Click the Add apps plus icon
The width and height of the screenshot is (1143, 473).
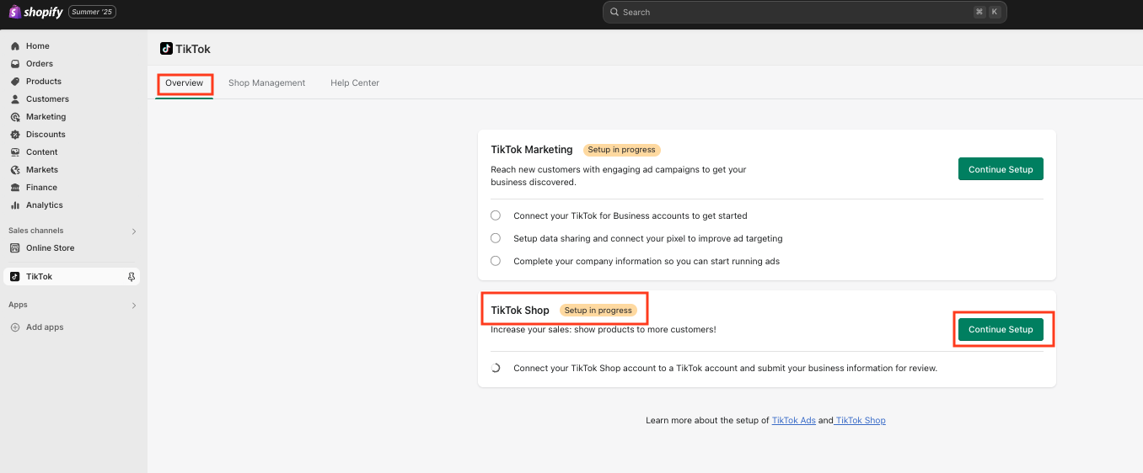tap(15, 327)
